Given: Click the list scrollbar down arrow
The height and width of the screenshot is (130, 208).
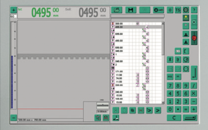Looking at the screenshot, I should pos(163,103).
